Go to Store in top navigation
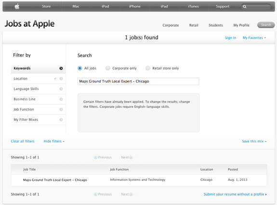Viewport: 277px width, 205px height. coord(46,7)
